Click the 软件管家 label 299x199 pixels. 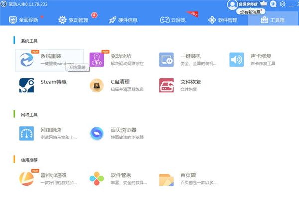[121, 175]
